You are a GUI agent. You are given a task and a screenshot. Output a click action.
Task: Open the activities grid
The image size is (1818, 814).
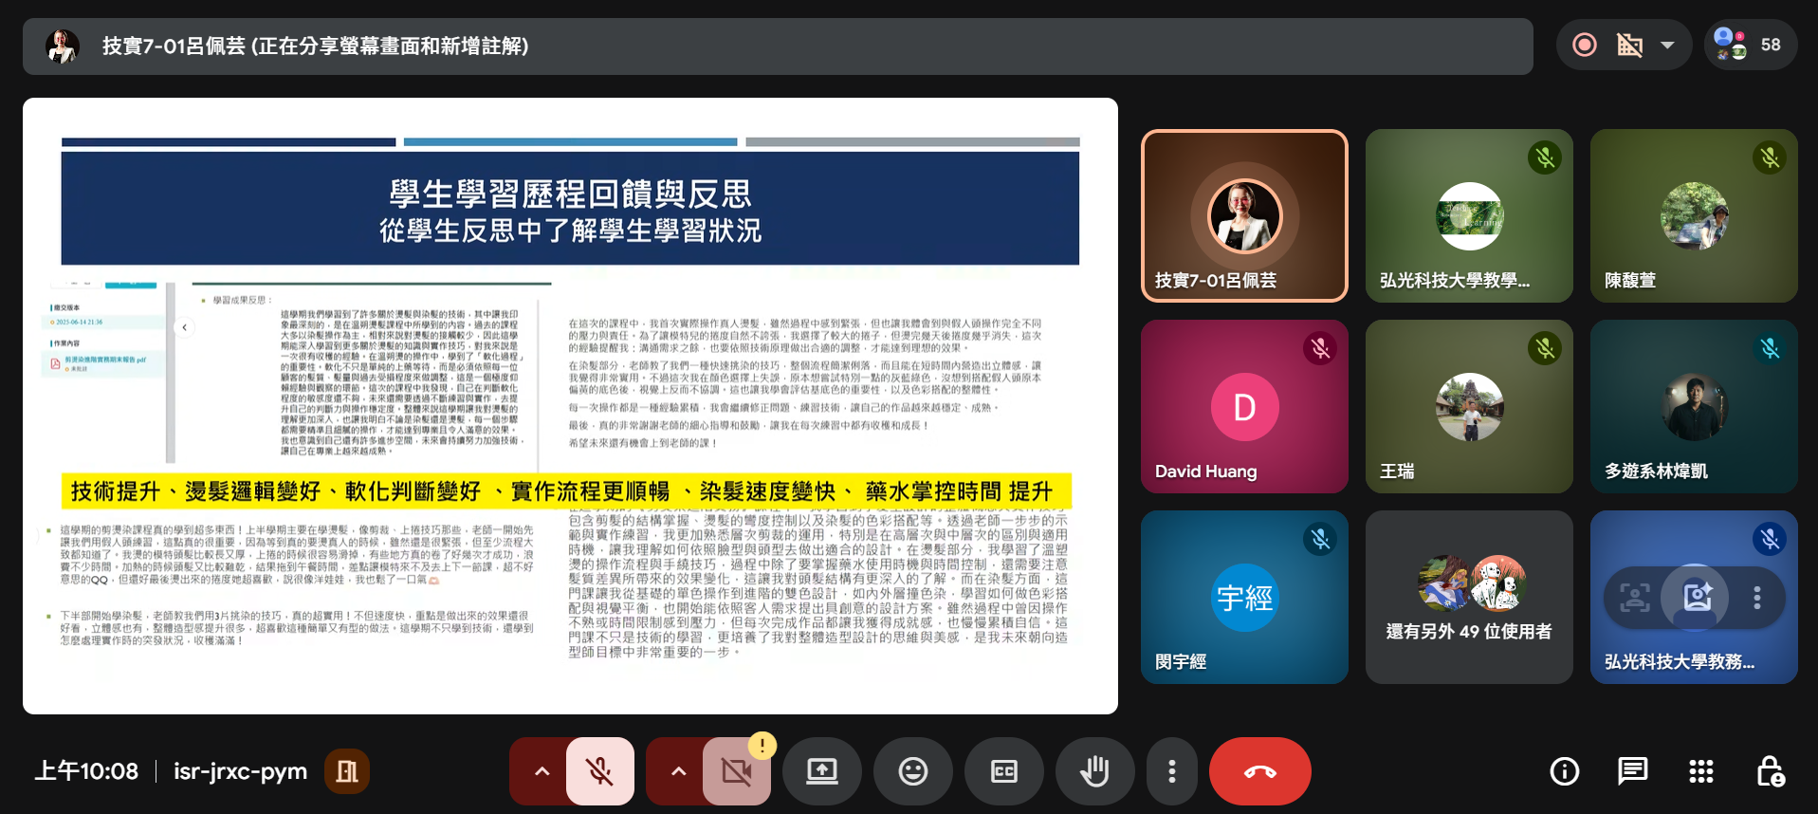(1700, 771)
